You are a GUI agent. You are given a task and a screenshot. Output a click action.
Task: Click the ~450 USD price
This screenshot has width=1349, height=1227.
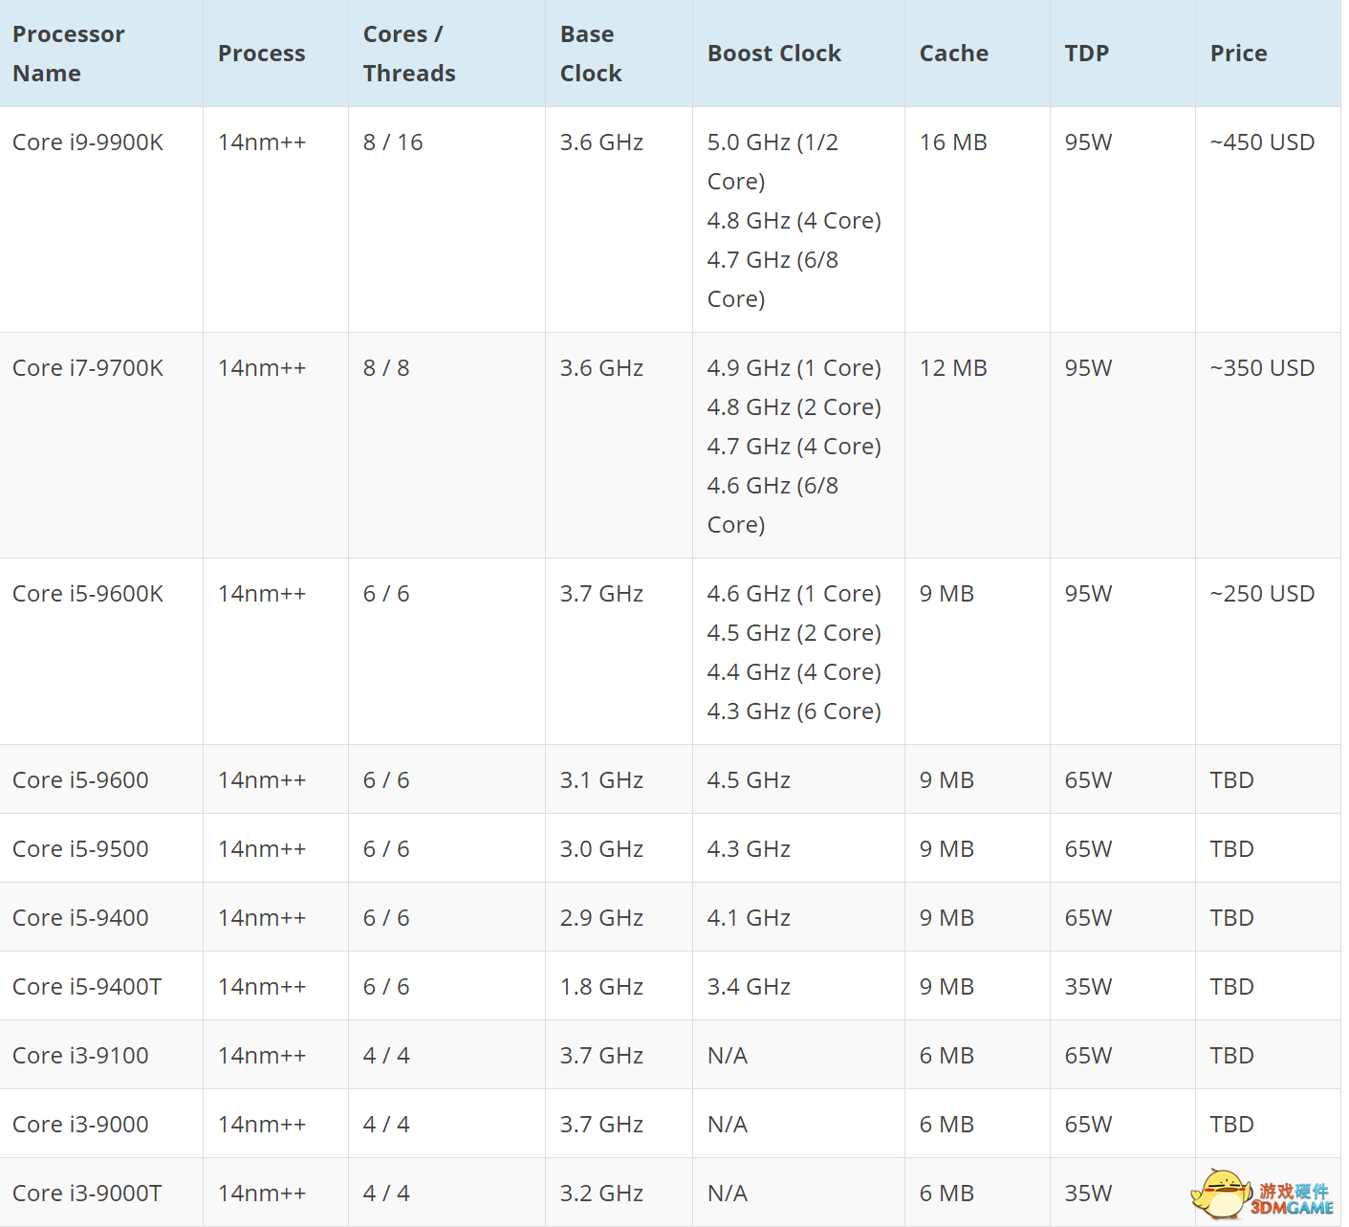(1262, 142)
